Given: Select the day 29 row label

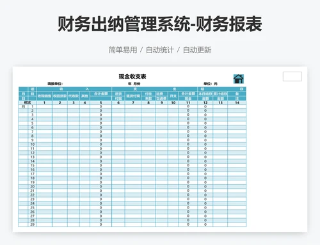Looking at the screenshot, I should pyautogui.click(x=33, y=225).
